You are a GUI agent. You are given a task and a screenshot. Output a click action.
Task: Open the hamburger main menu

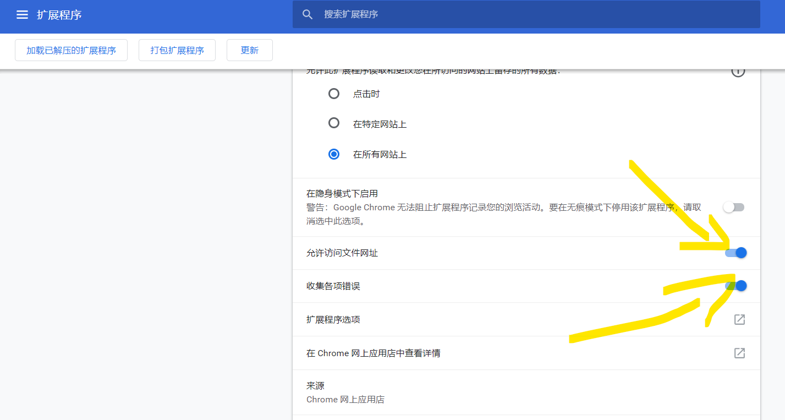[x=22, y=15]
